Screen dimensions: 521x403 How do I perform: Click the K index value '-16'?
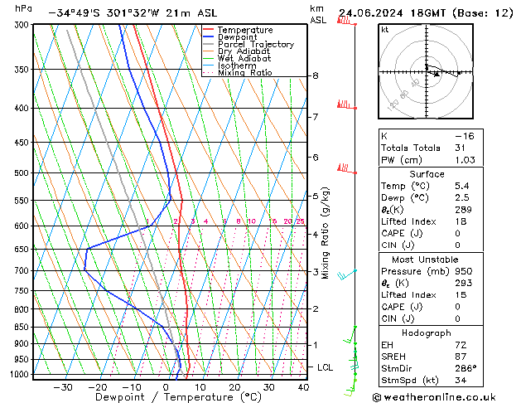tap(465, 136)
